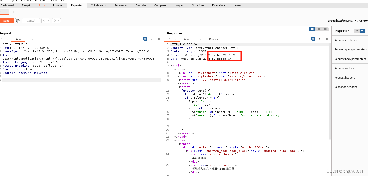Open Repeater settings gear icon
Image resolution: width=368 pixels, height=176 pixels.
18,21
